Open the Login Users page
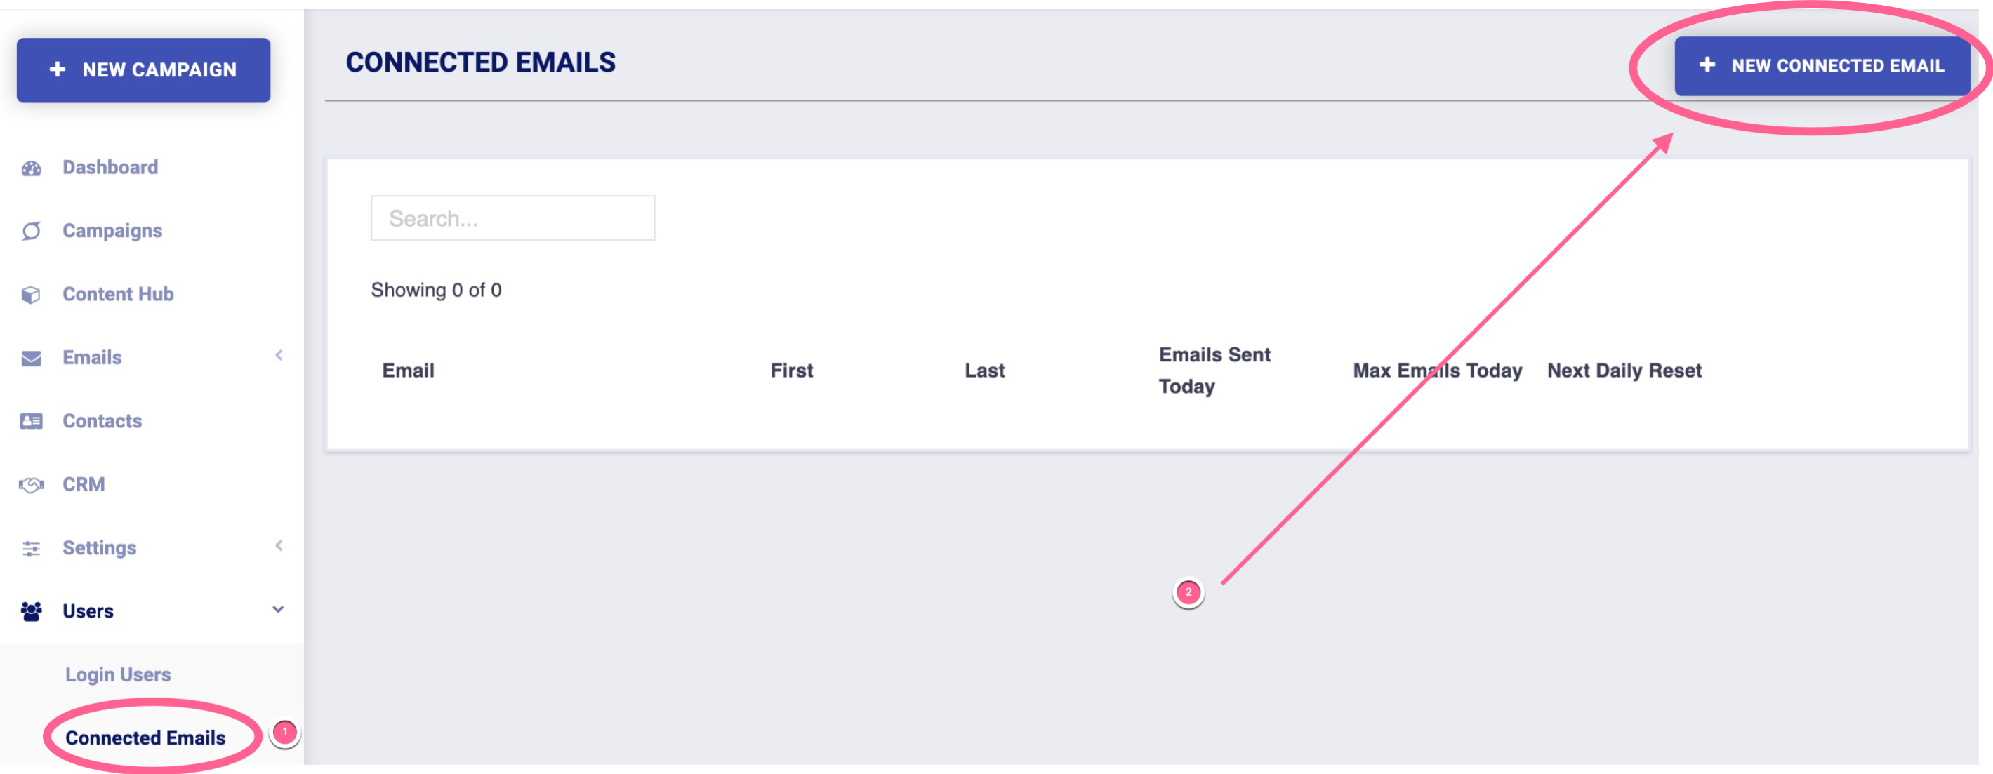This screenshot has width=1993, height=774. pyautogui.click(x=118, y=674)
